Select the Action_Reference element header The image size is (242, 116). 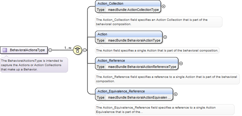pos(137,60)
